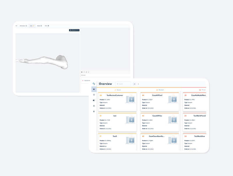233x176 pixels.
Task: Apply bold in the comment editor toolbar
Action: [x=82, y=72]
